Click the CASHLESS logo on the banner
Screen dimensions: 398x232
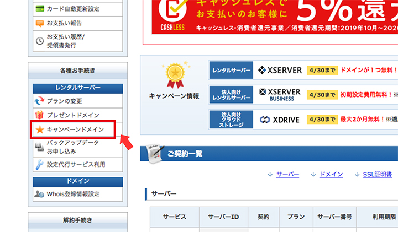(x=172, y=15)
